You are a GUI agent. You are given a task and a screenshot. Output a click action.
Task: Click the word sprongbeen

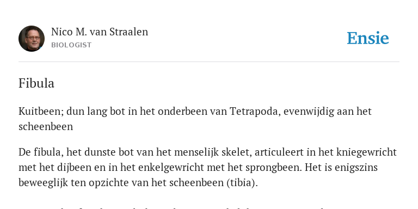click(x=274, y=168)
